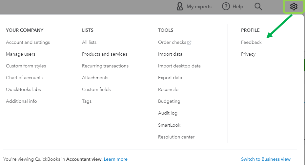Open the Reconcile tool

click(x=168, y=89)
